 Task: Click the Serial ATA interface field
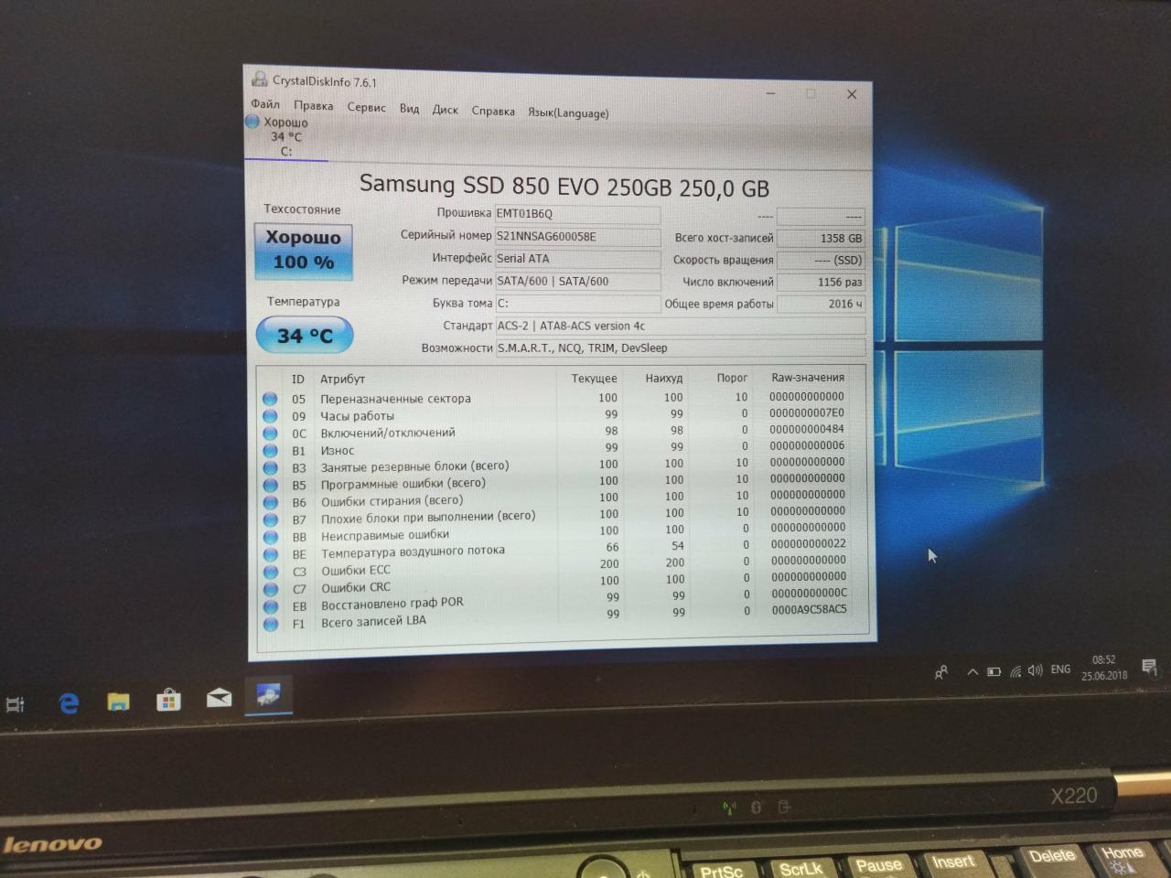click(x=577, y=259)
